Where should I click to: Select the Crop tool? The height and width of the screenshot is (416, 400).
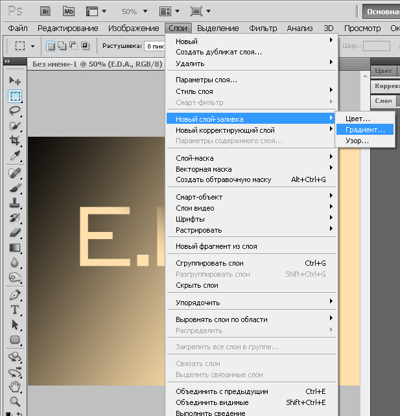click(15, 141)
